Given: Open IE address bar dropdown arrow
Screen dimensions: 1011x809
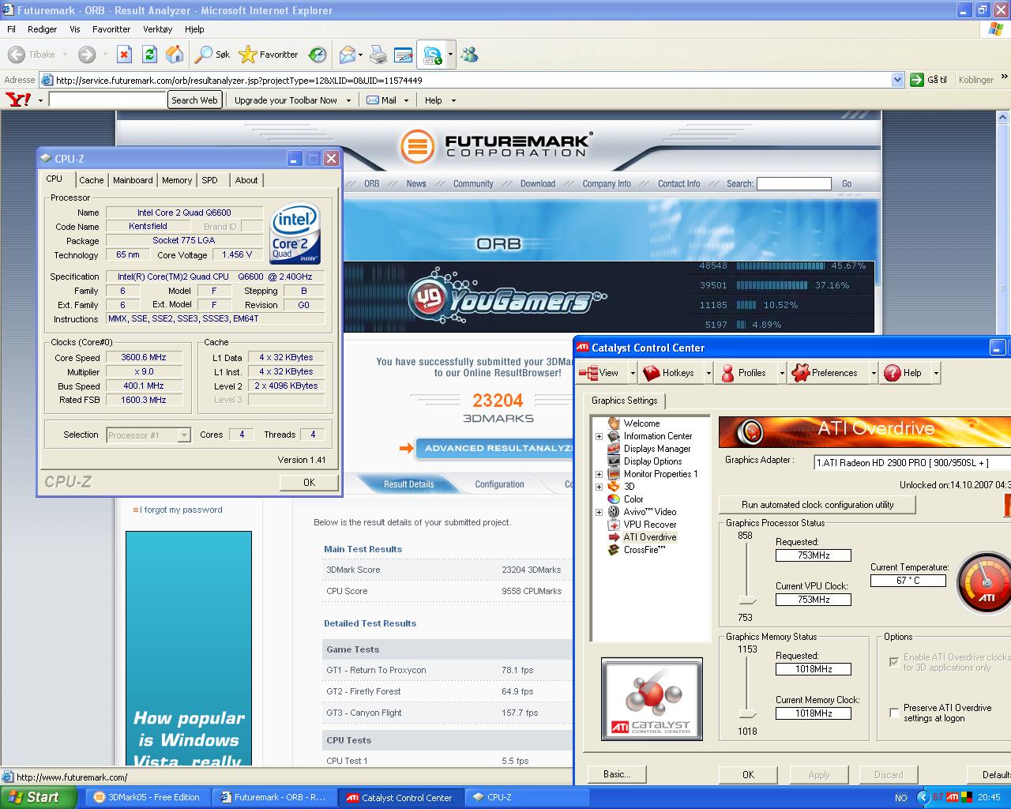Looking at the screenshot, I should coord(897,80).
